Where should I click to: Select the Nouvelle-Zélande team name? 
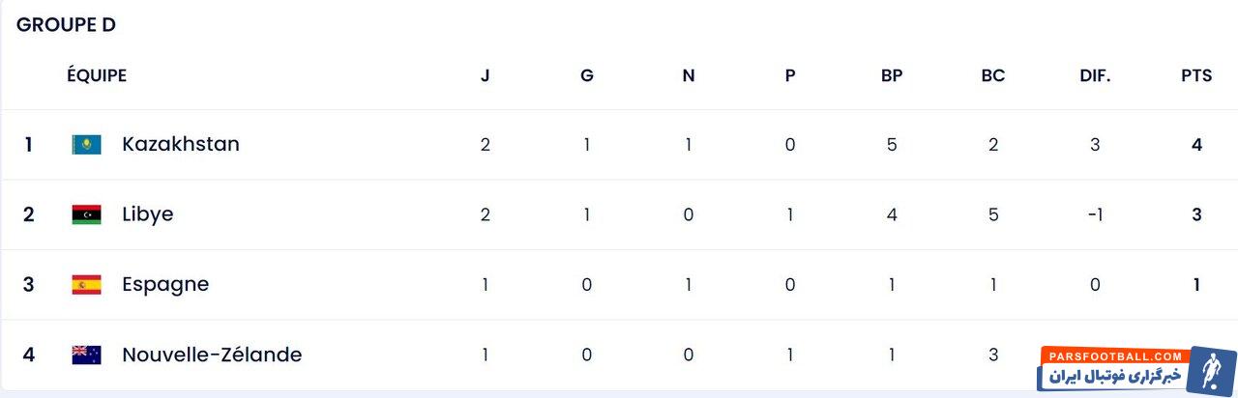click(211, 355)
